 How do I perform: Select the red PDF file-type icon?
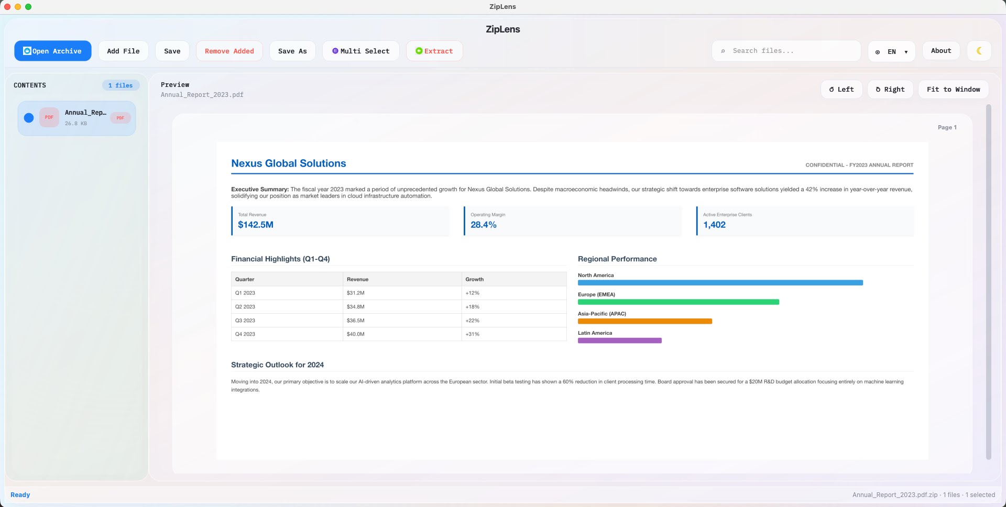49,117
